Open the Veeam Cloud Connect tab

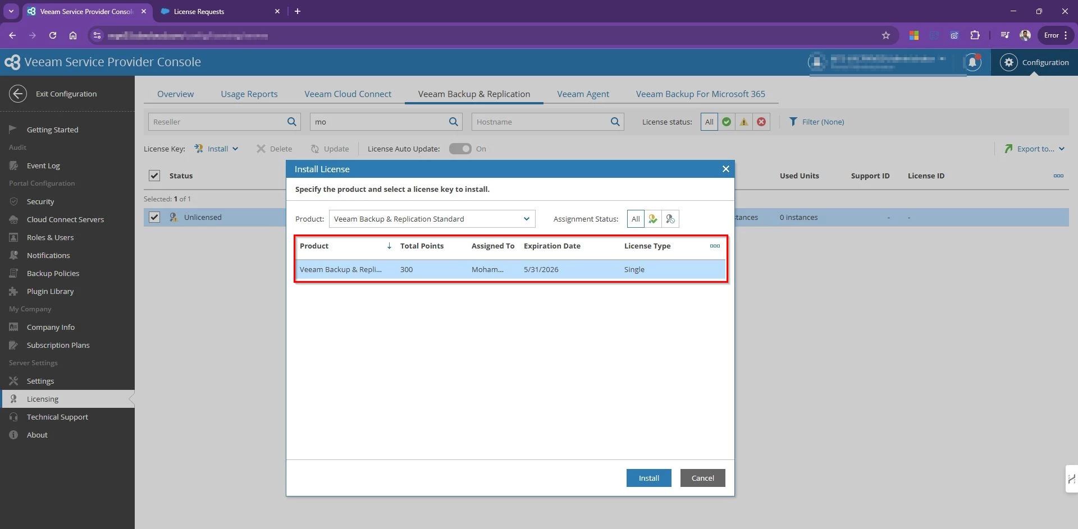[x=348, y=94]
